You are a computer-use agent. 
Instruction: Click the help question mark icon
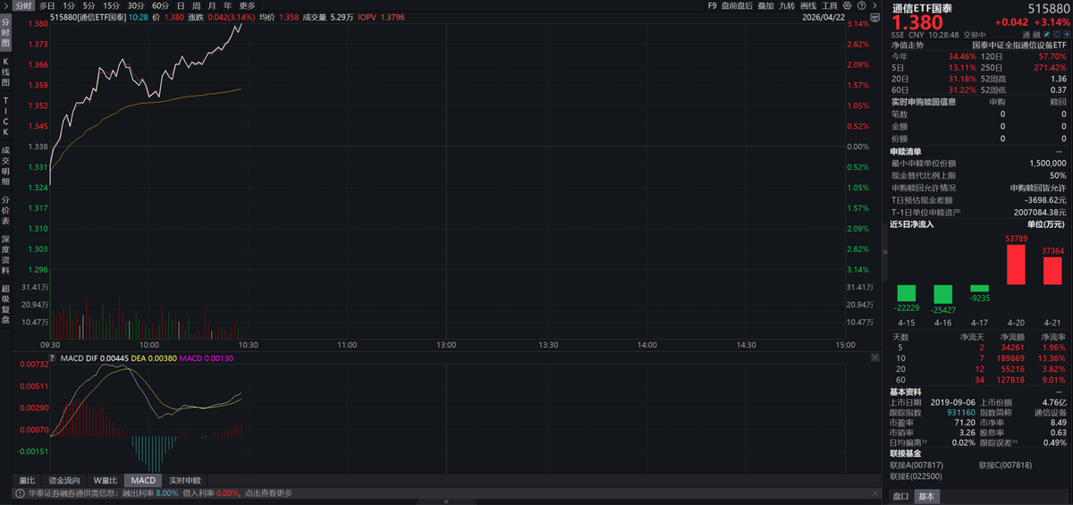click(x=859, y=5)
